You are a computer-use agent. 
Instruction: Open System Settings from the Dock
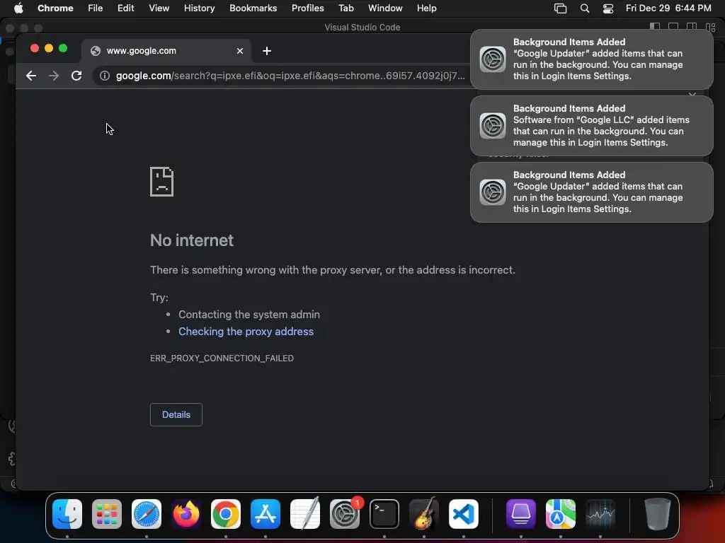tap(345, 514)
